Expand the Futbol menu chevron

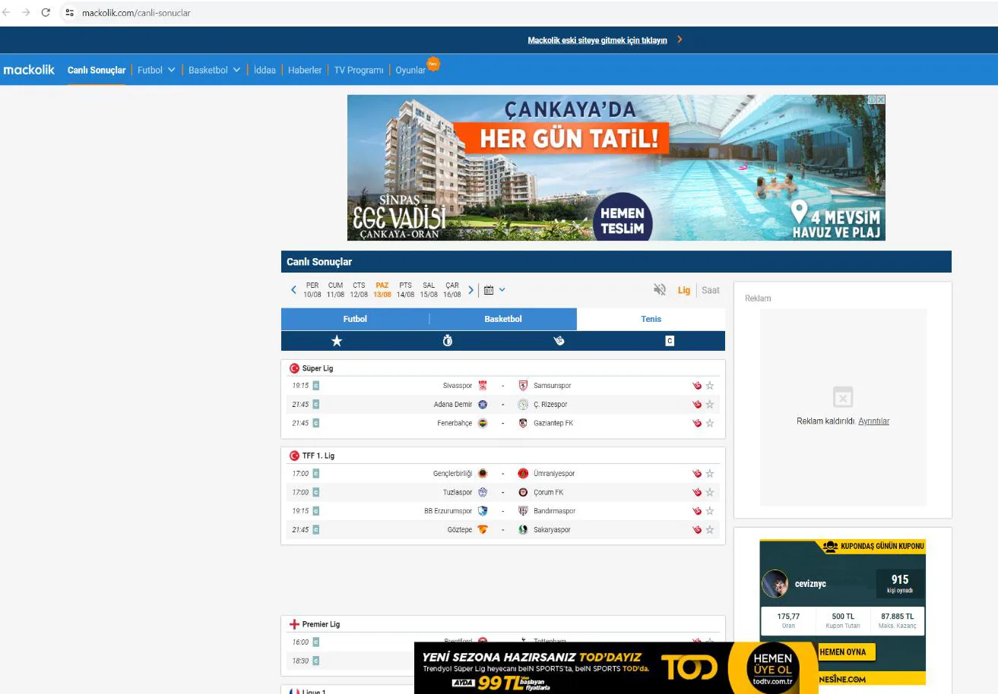172,70
